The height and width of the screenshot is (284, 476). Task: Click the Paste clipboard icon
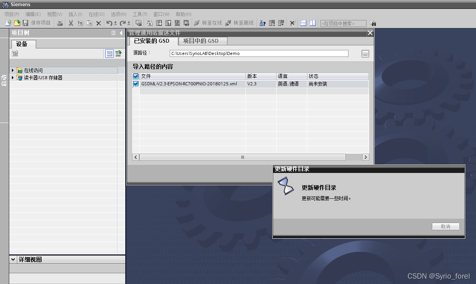89,23
